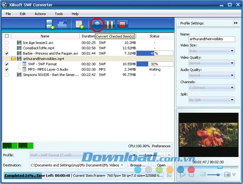The image size is (243, 184).
Task: Click the Xilisoft film reel title icon
Action: (x=4, y=4)
